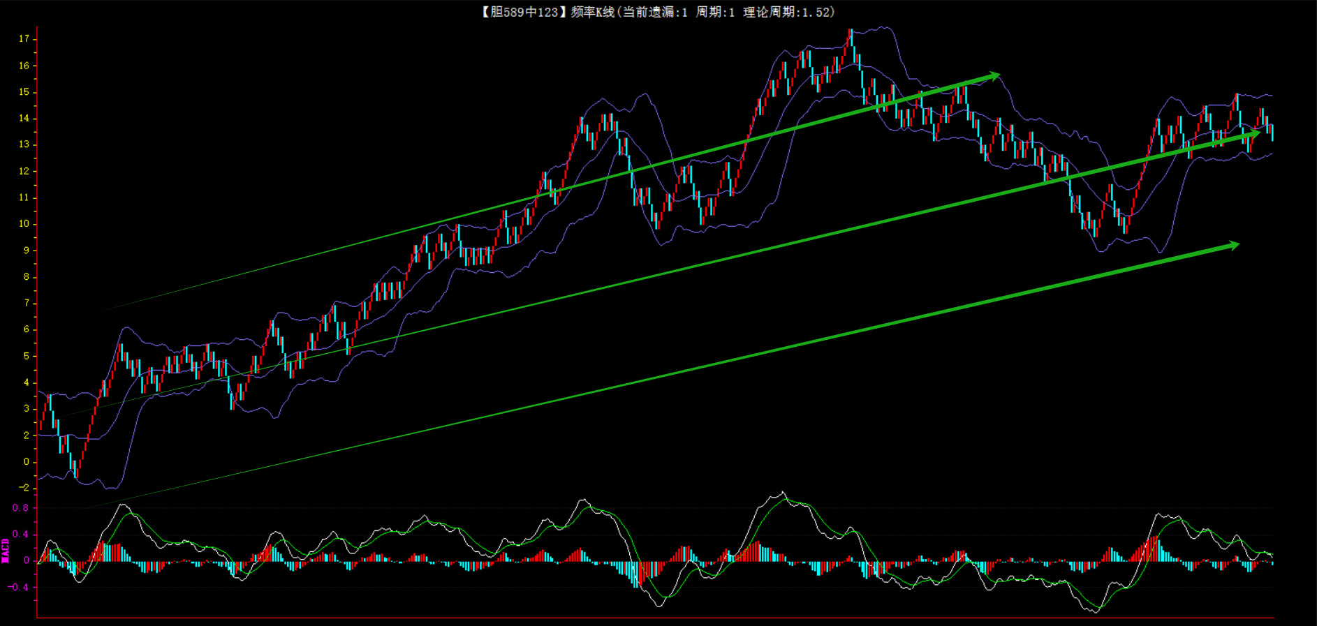Click the 14 label on price axis
This screenshot has width=1317, height=626.
24,119
